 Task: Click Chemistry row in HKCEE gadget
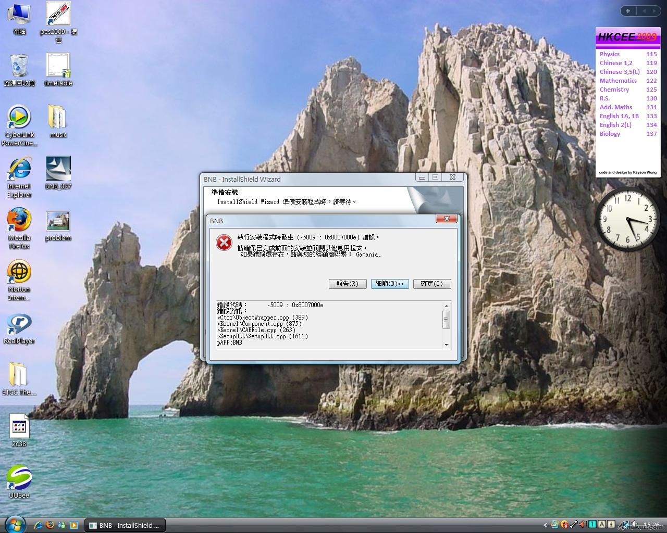pyautogui.click(x=628, y=90)
